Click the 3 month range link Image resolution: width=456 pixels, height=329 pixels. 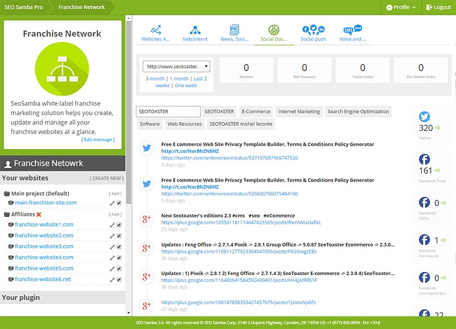[155, 79]
